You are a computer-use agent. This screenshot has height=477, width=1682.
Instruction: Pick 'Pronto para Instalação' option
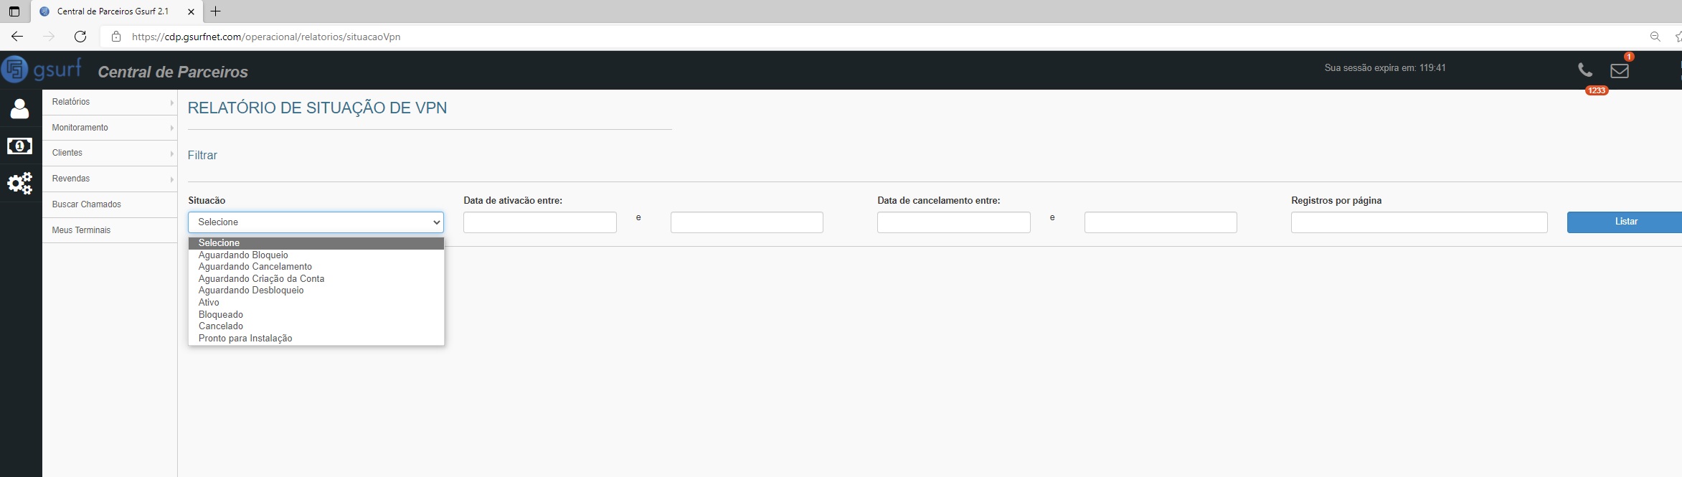(245, 339)
